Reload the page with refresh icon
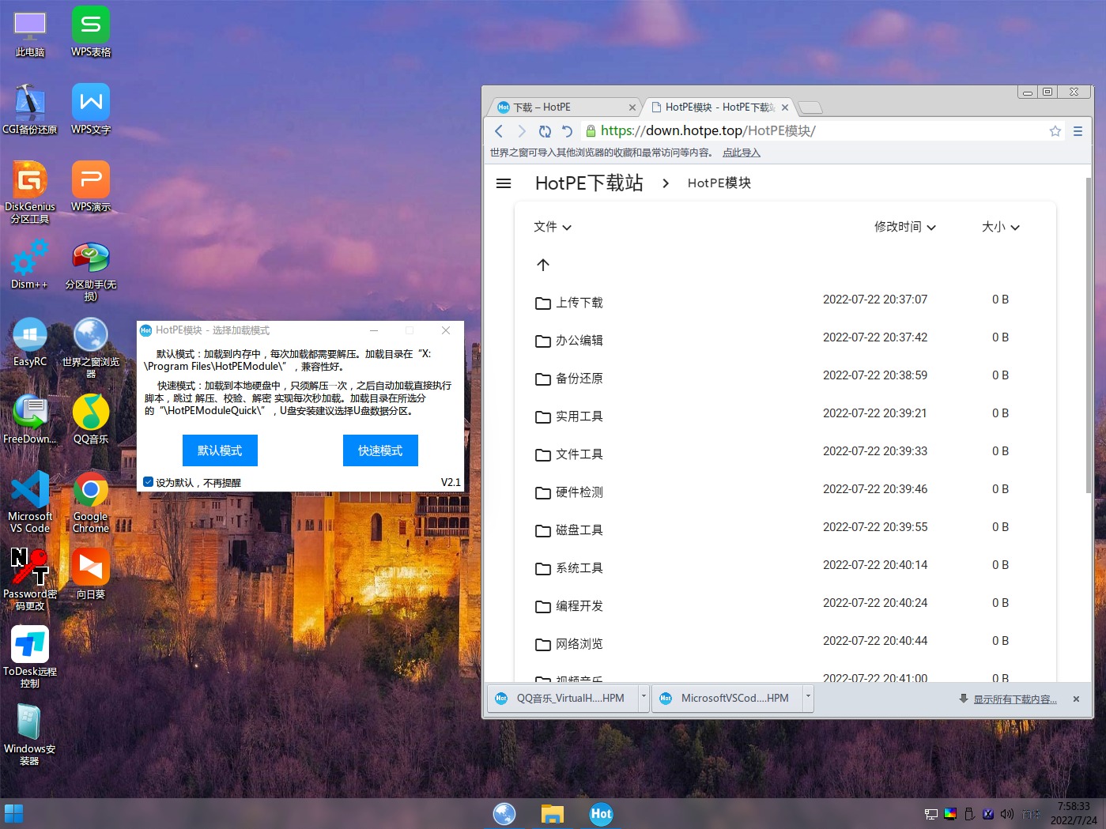The image size is (1106, 829). (545, 131)
